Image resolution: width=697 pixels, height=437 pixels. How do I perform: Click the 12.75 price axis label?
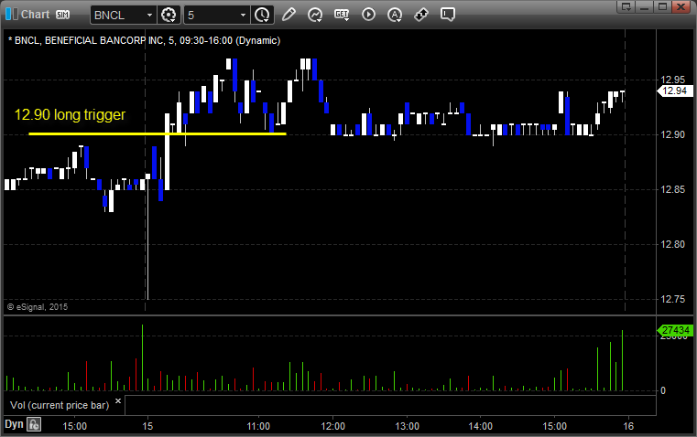pyautogui.click(x=672, y=299)
